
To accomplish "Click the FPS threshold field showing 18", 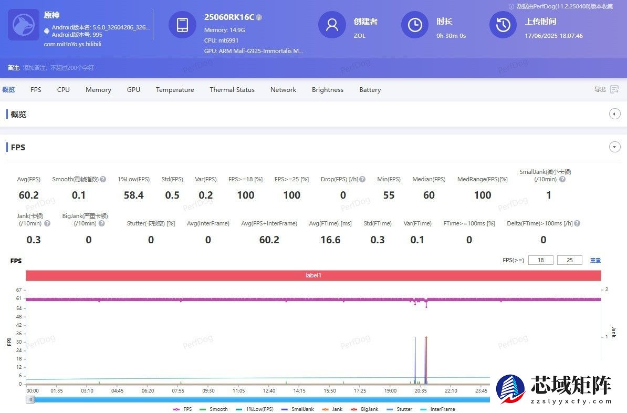I will (x=541, y=260).
